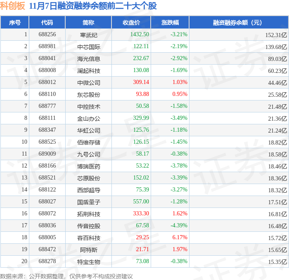Select stock name 东芯股份
Image resolution: width=289 pixels, height=280 pixels.
89,95
